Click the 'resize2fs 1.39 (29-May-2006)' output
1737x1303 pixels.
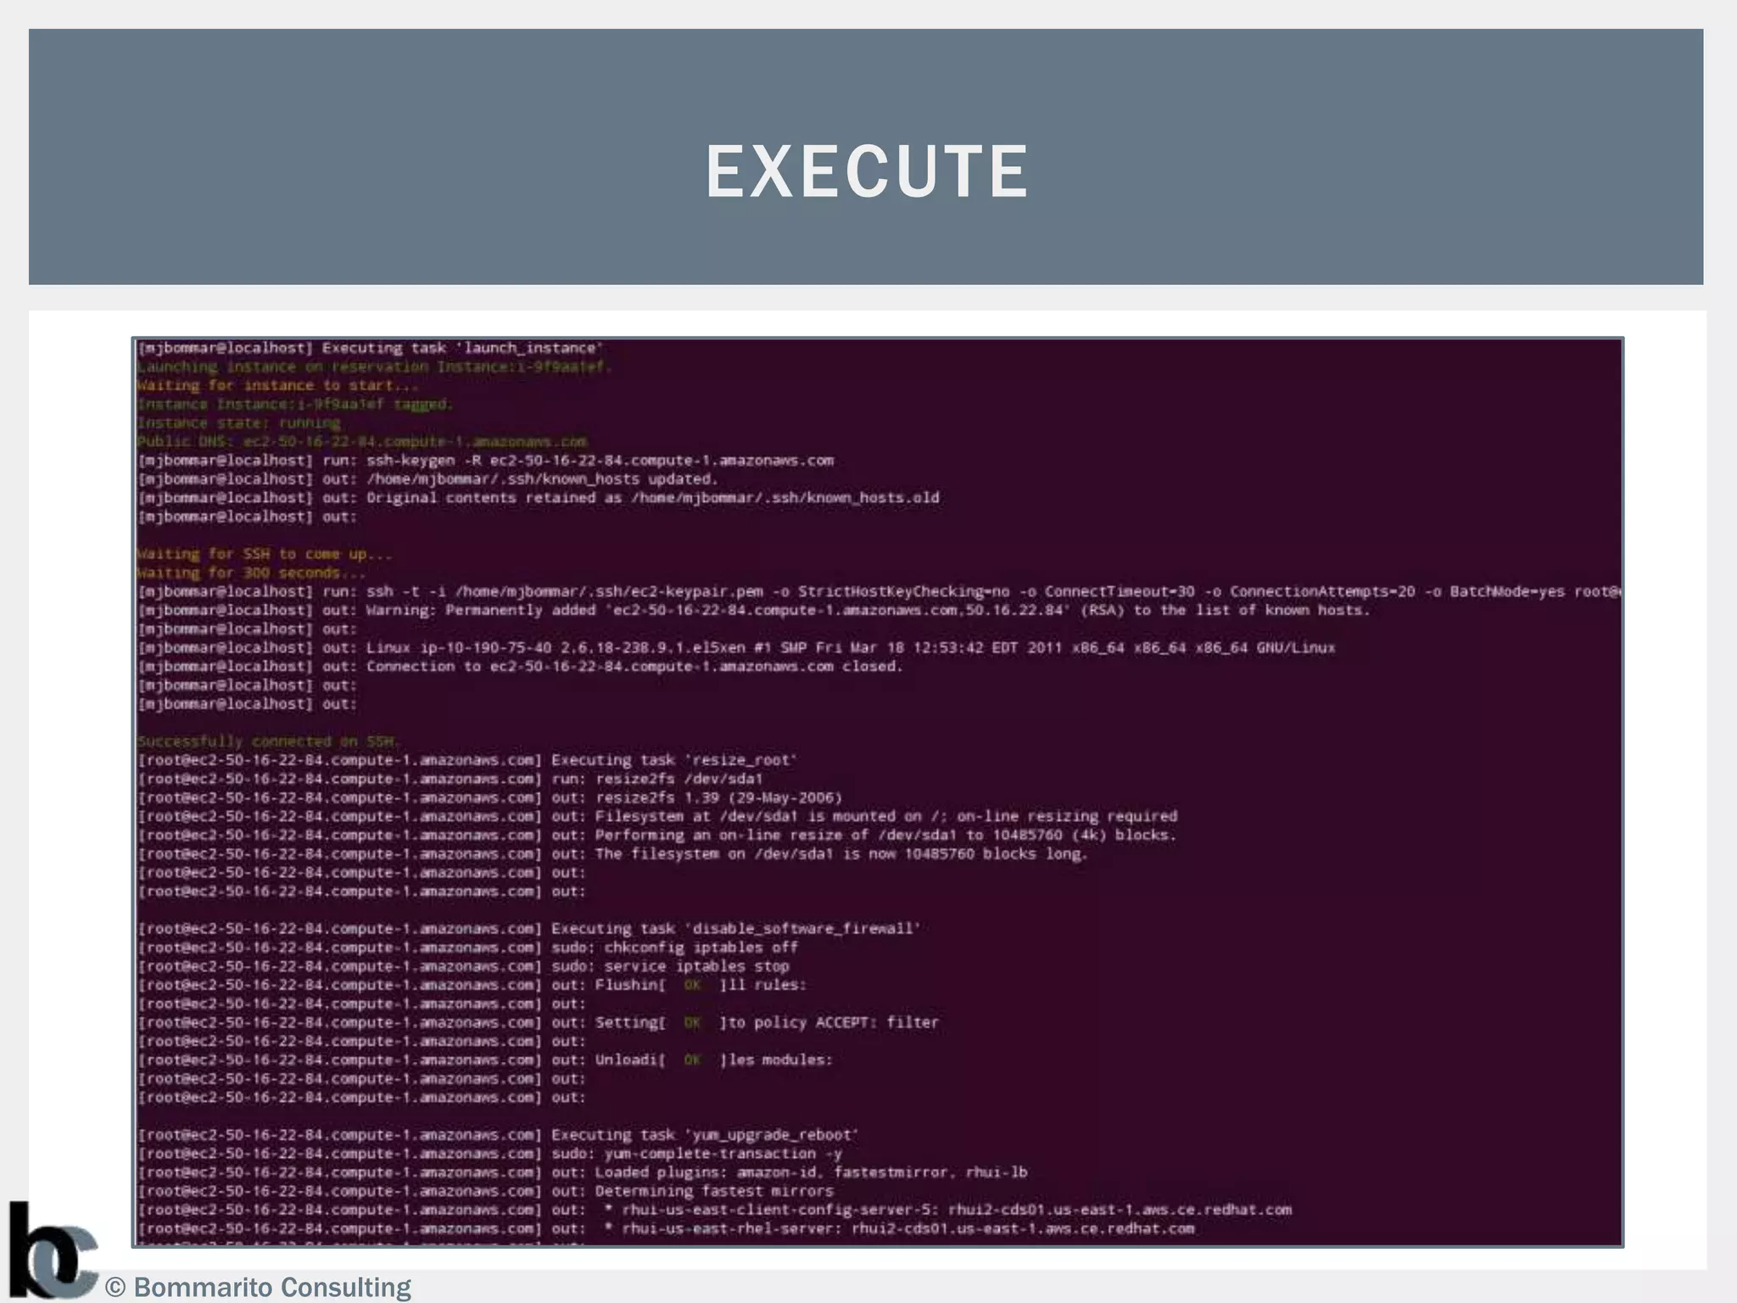490,797
